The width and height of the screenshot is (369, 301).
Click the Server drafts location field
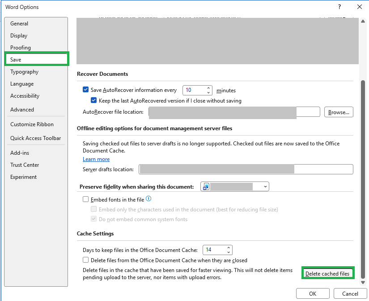click(246, 169)
